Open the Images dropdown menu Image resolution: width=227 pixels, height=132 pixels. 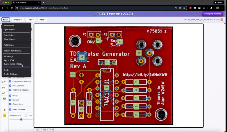coord(18,20)
